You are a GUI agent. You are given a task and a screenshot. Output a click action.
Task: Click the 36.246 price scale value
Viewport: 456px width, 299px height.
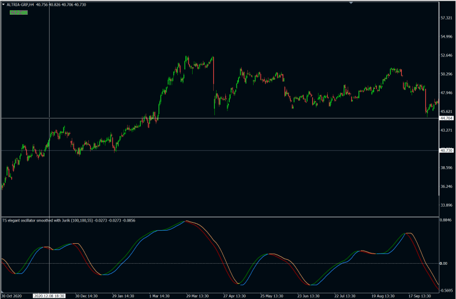point(446,186)
